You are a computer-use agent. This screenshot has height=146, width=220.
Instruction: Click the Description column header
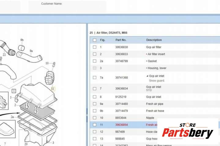click(x=154, y=40)
